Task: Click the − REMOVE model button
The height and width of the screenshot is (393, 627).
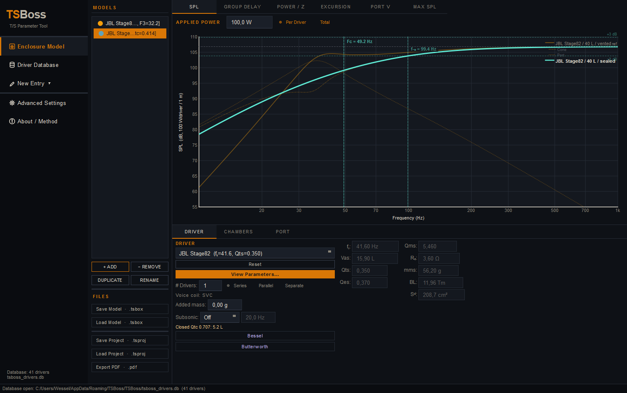Action: click(x=150, y=267)
